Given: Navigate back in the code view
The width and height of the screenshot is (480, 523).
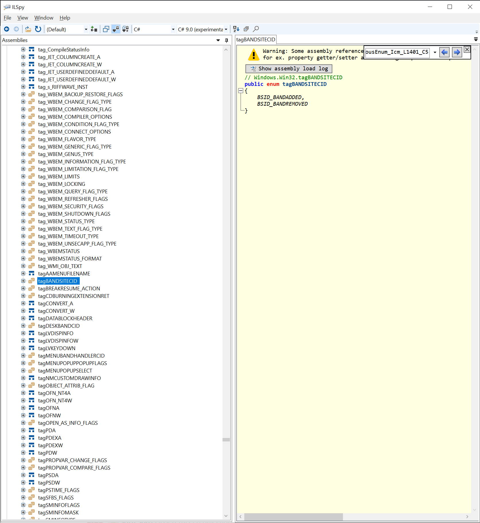Looking at the screenshot, I should point(7,29).
